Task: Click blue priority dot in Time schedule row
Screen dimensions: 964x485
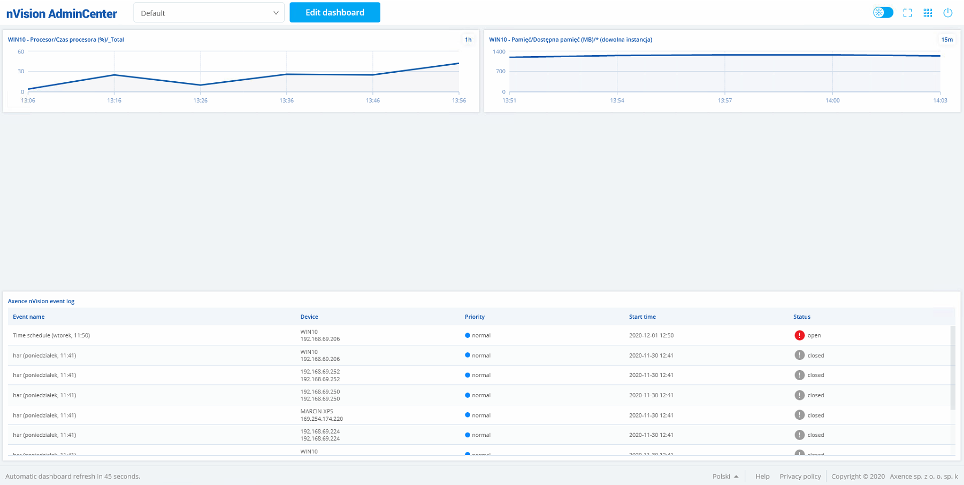Action: click(468, 335)
